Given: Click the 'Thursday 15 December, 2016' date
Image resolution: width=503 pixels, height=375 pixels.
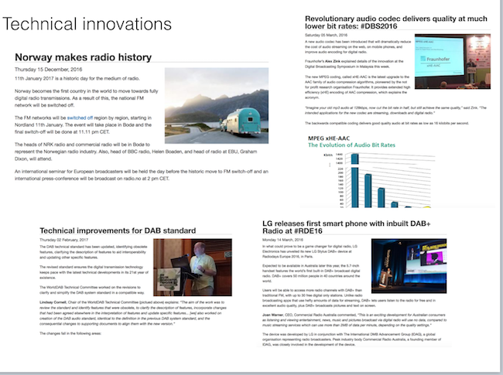Looking at the screenshot, I should pyautogui.click(x=49, y=70).
